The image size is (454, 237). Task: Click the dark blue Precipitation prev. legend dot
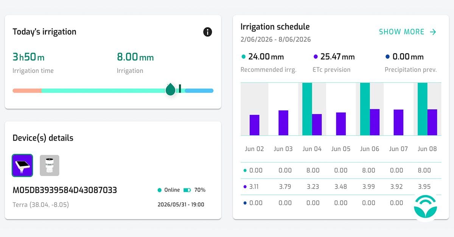click(387, 57)
